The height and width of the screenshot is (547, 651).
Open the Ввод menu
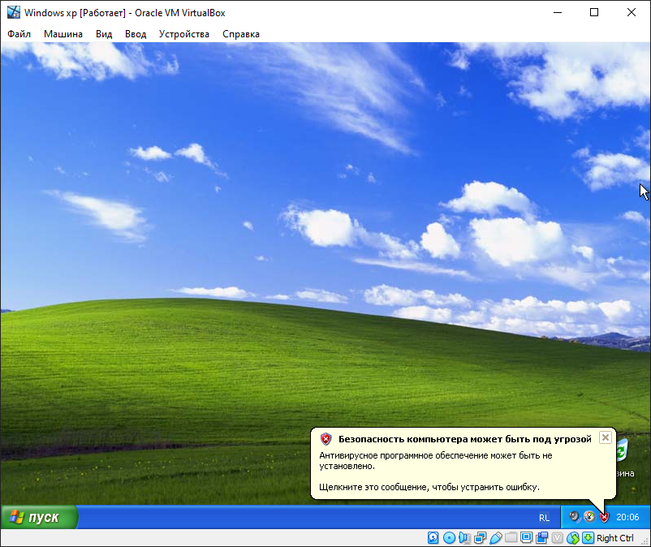pyautogui.click(x=136, y=34)
